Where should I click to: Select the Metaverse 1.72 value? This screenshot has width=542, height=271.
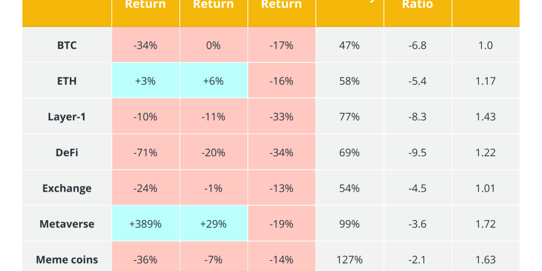[x=485, y=224]
